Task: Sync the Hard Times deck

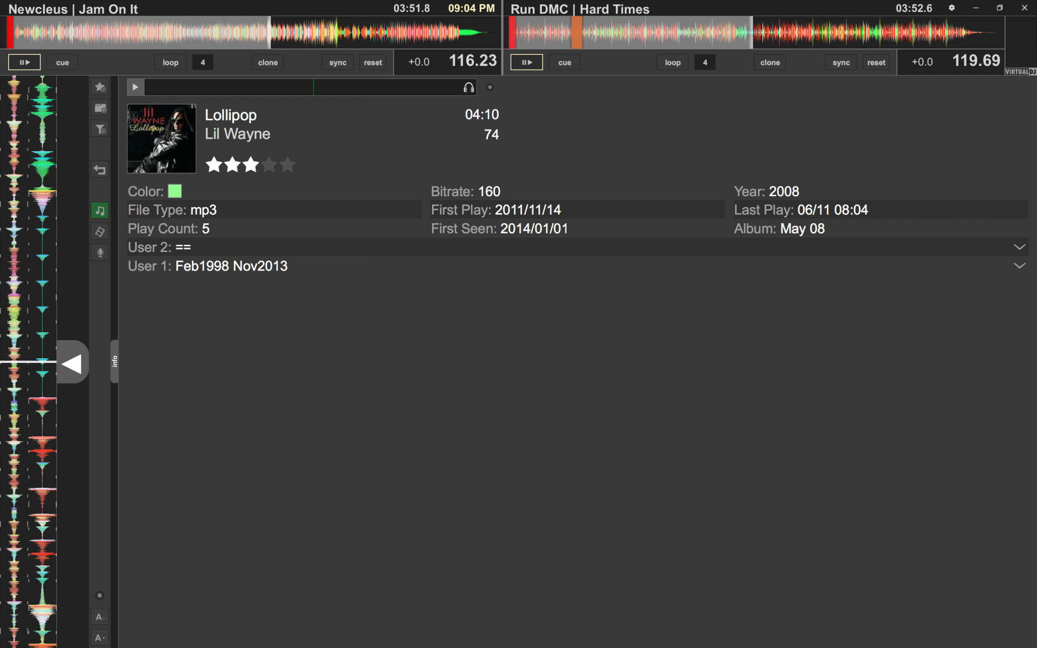Action: [x=841, y=62]
